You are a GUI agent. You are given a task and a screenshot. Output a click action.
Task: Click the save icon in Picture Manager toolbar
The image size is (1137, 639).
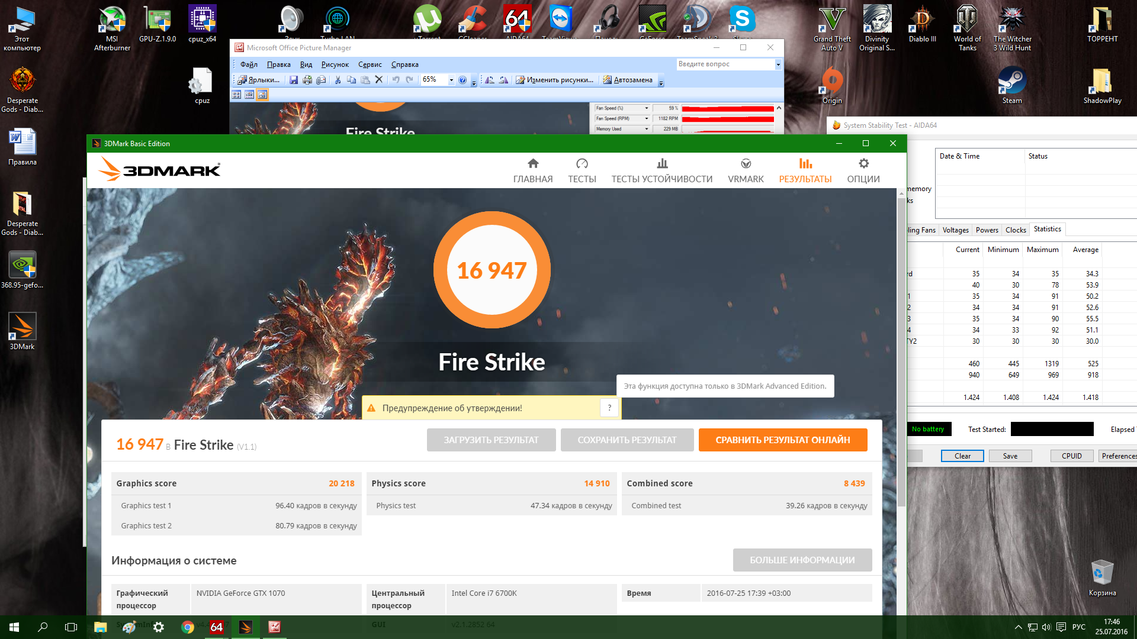pyautogui.click(x=293, y=80)
